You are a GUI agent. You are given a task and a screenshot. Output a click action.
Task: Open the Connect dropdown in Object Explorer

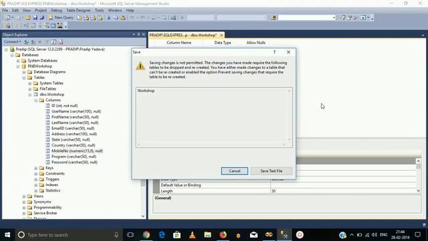pos(12,42)
